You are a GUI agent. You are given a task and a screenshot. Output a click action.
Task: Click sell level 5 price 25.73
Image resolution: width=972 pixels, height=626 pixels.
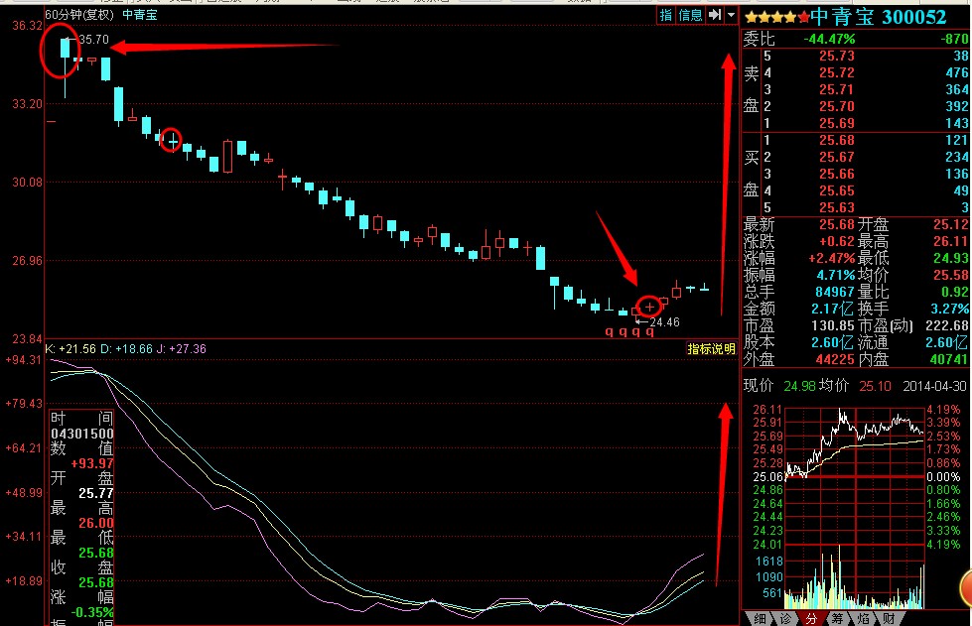click(837, 57)
